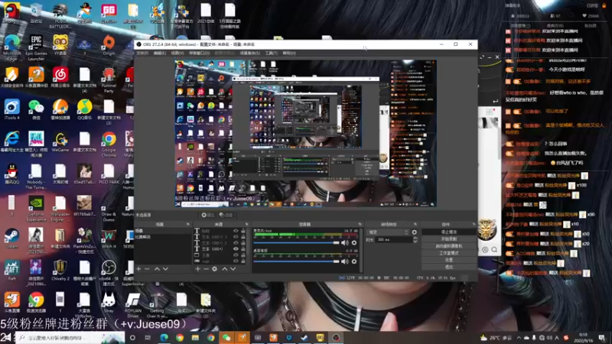Move the selected source down
Screen dimensions: 612x344
[233, 269]
